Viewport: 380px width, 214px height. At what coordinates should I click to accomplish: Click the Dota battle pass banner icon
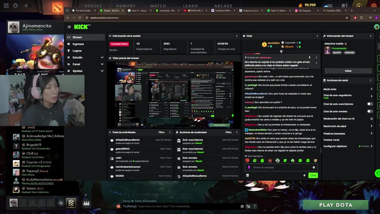pyautogui.click(x=71, y=203)
